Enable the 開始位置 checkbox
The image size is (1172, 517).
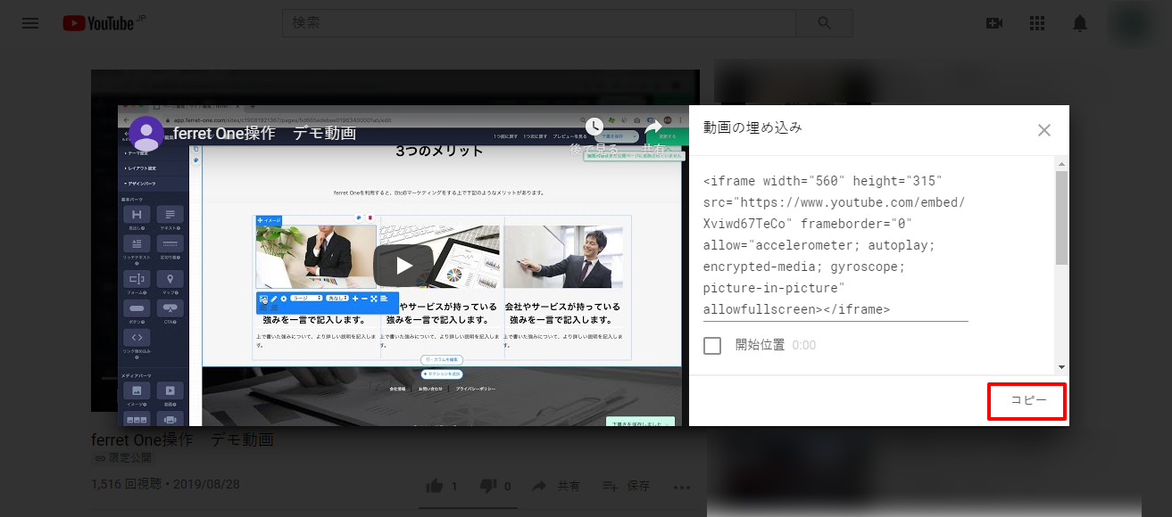[x=712, y=345]
